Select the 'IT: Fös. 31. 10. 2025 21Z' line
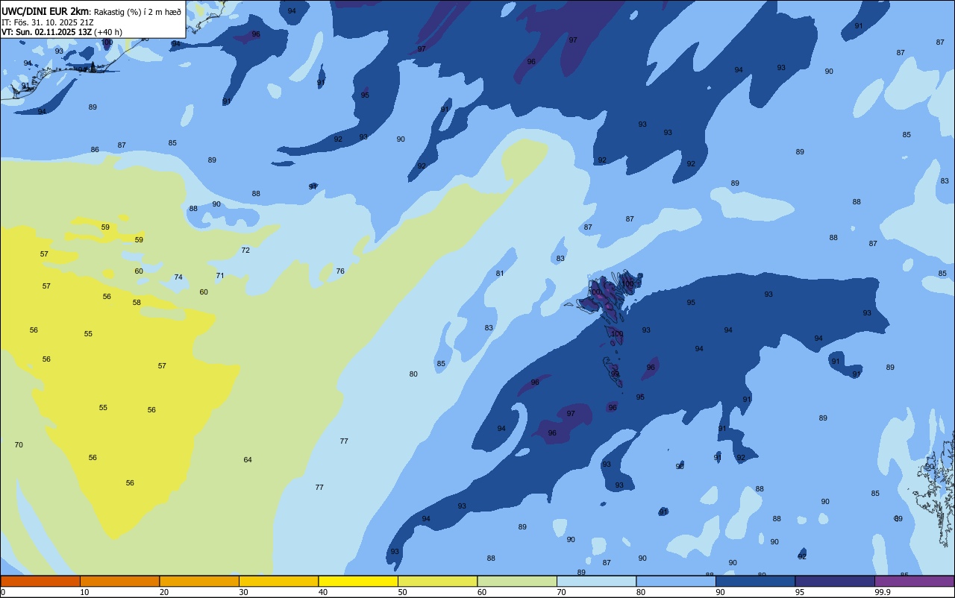This screenshot has height=598, width=955. pyautogui.click(x=46, y=22)
